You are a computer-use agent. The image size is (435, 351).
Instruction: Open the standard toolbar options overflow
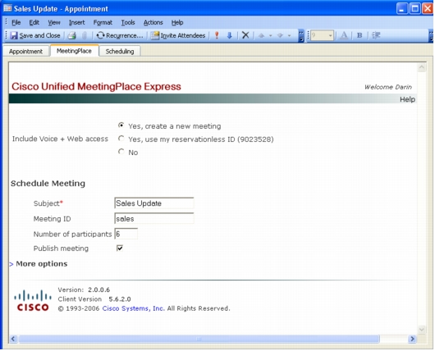point(301,36)
